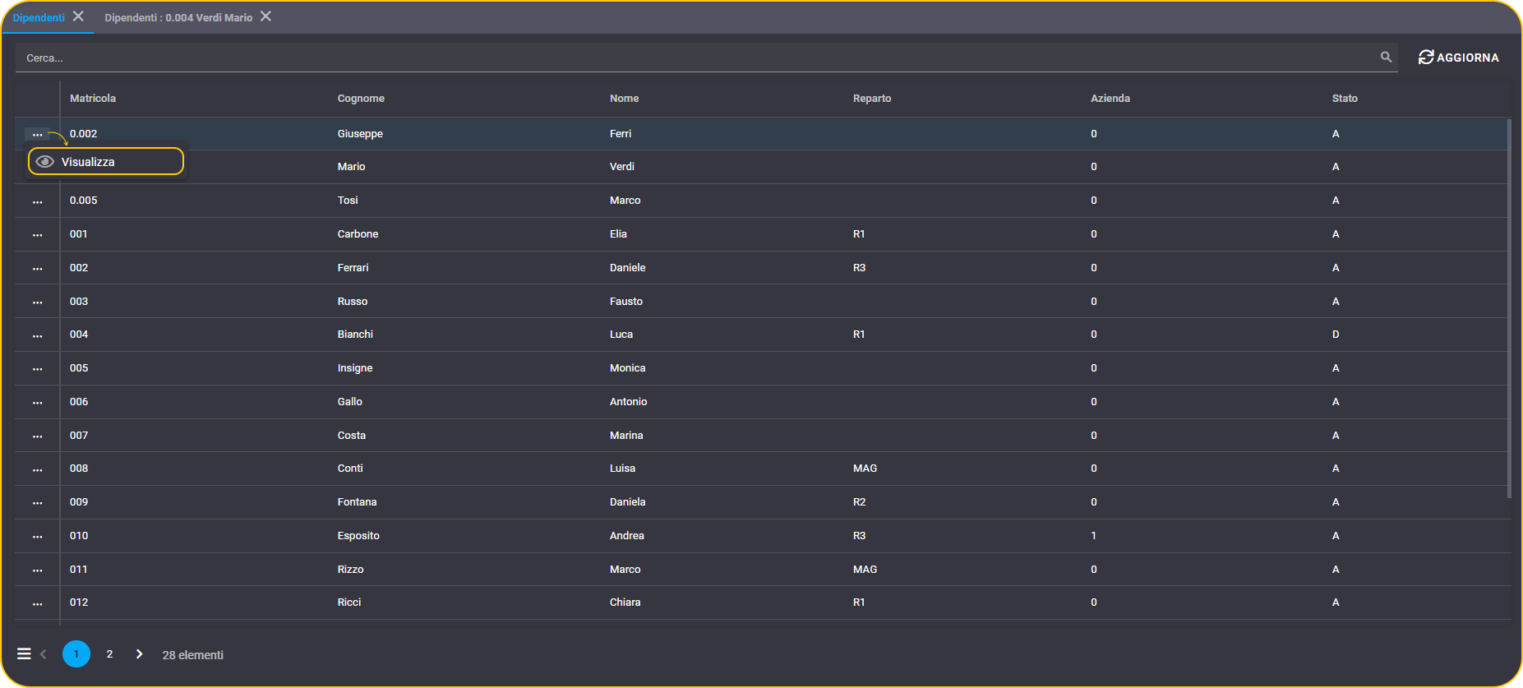The image size is (1523, 688).
Task: Click the Fausto name cell
Action: click(x=626, y=302)
